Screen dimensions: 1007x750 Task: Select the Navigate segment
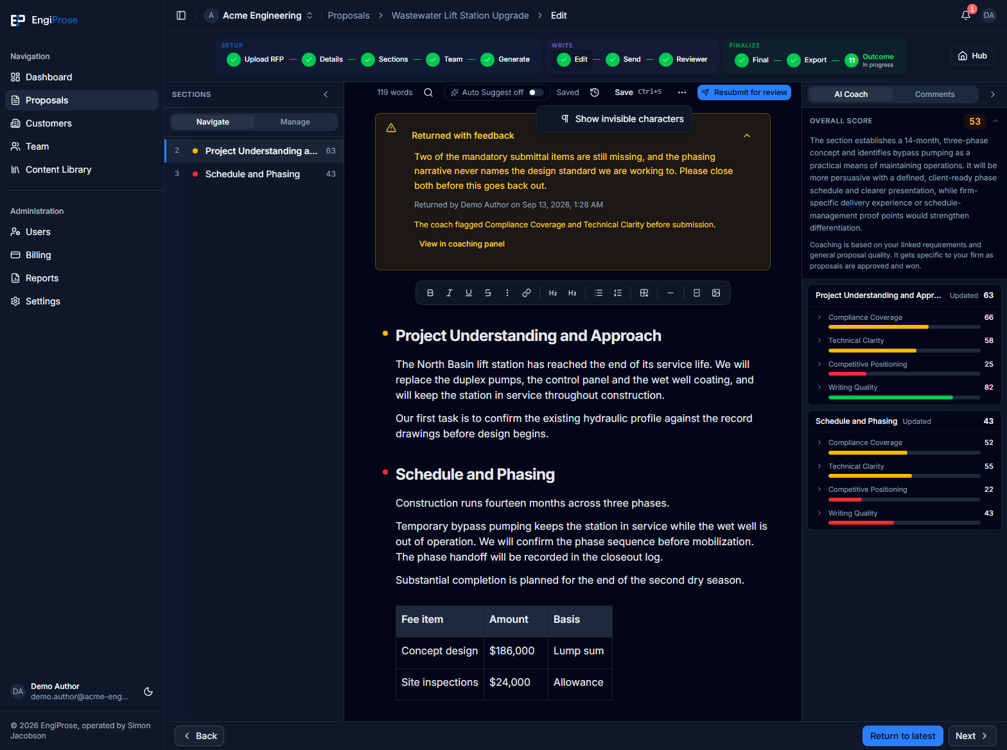[213, 122]
